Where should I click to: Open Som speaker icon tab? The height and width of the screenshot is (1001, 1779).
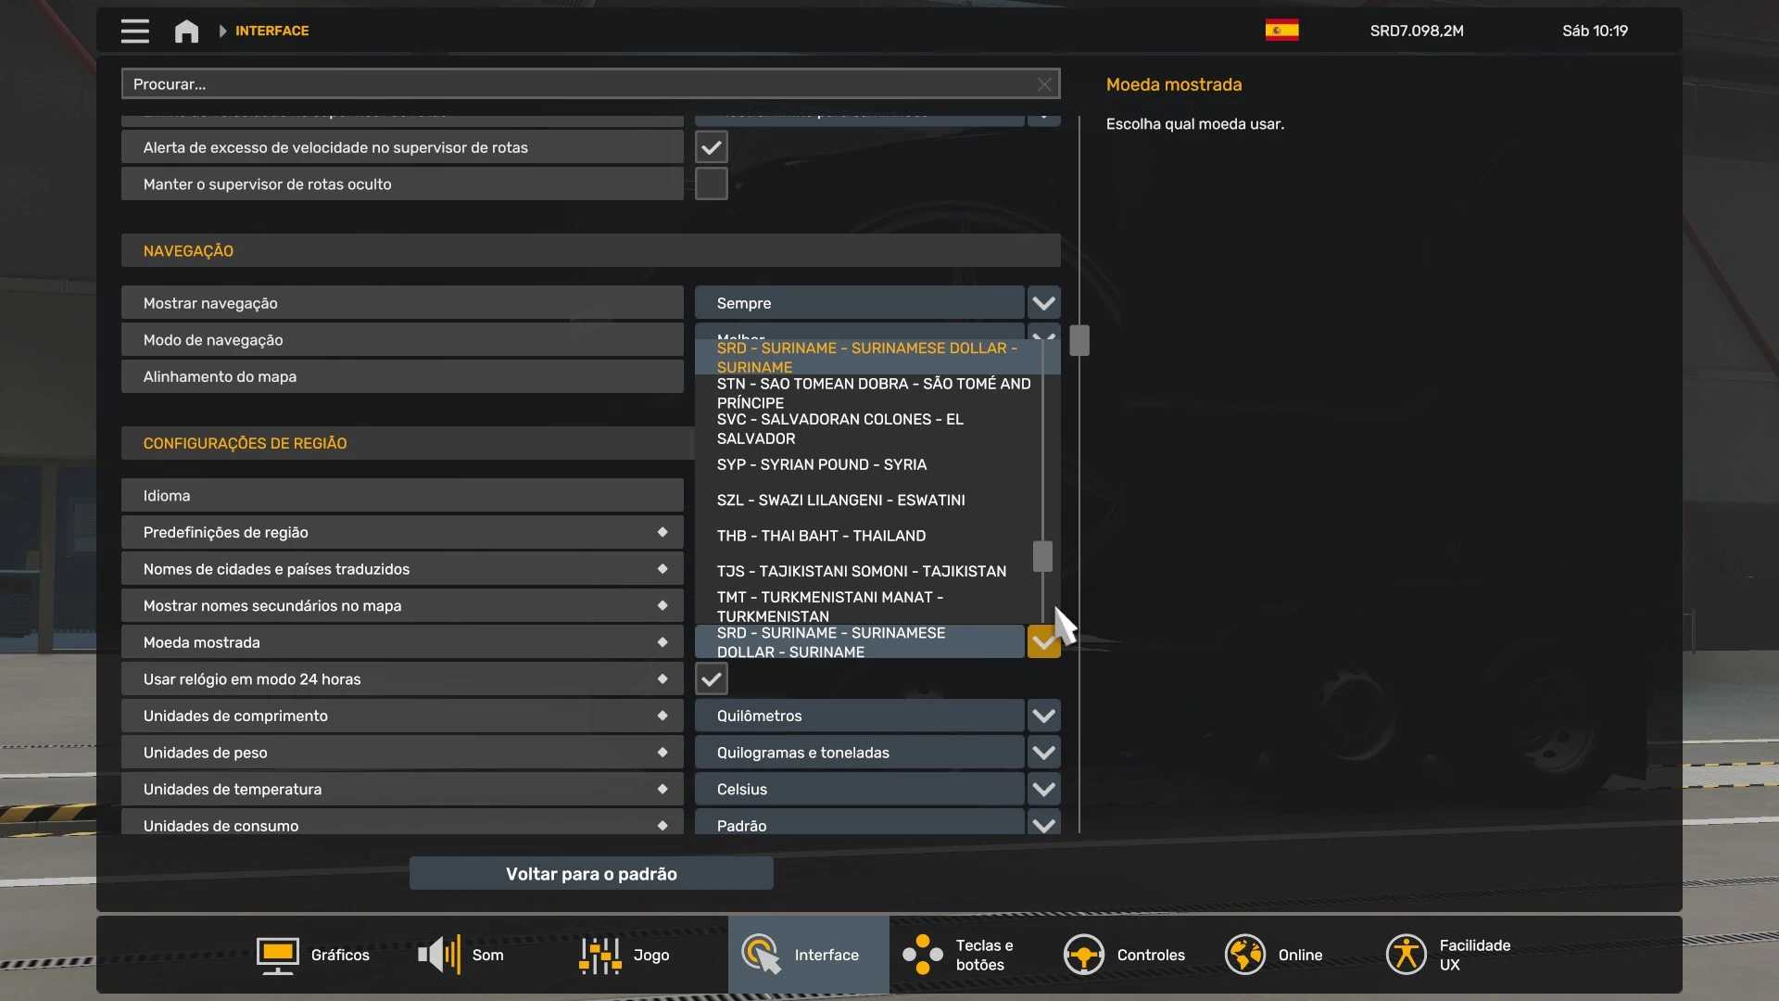439,955
